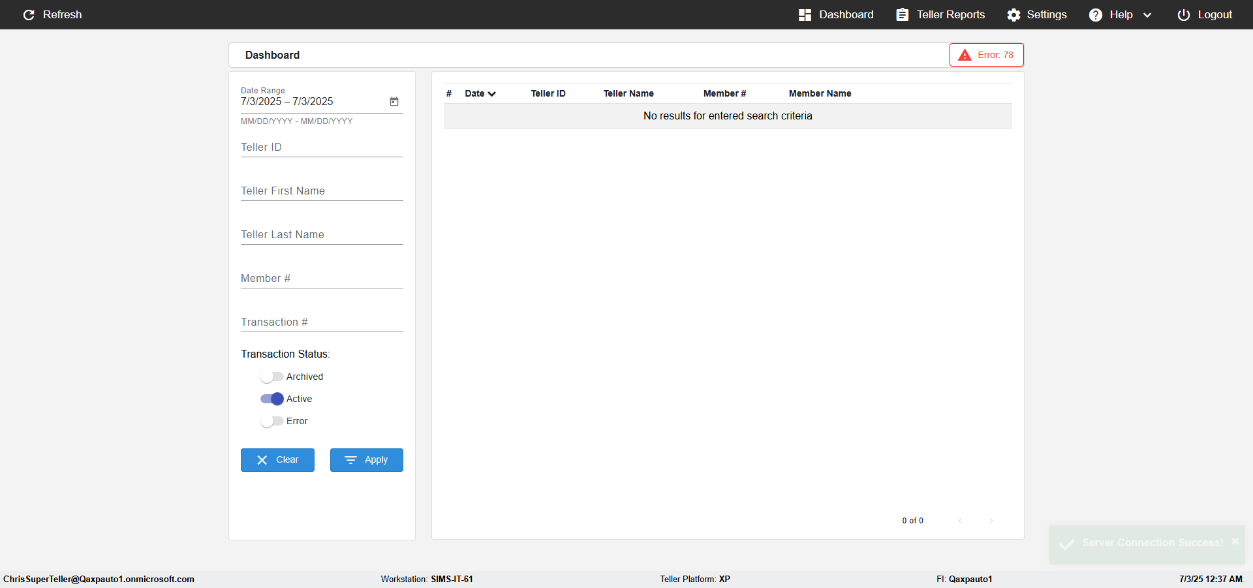Click the Transaction Status label

tap(285, 354)
